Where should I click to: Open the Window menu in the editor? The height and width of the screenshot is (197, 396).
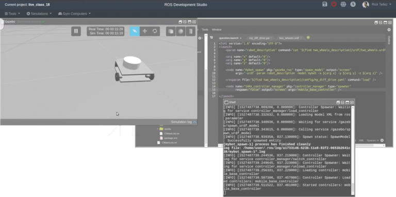[x=217, y=29]
